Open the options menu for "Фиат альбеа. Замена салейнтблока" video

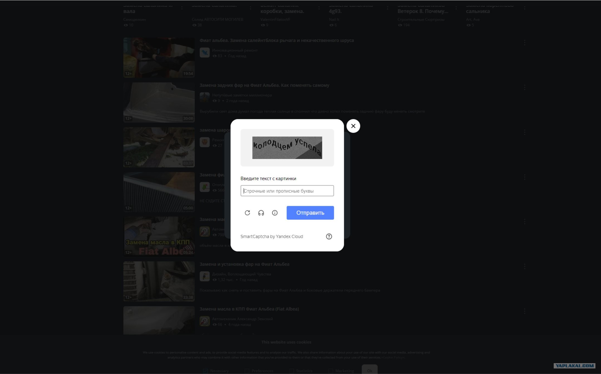pyautogui.click(x=524, y=43)
